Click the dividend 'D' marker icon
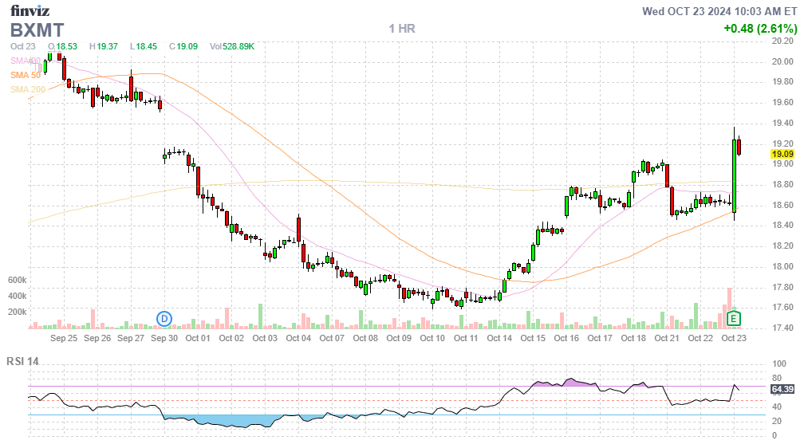This screenshot has height=448, width=808. coord(164,319)
